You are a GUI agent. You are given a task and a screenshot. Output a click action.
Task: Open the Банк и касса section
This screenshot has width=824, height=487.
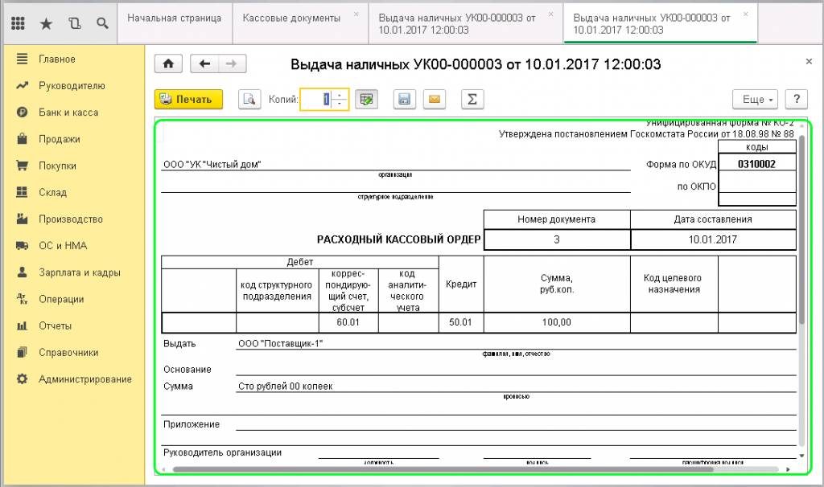[x=68, y=113]
